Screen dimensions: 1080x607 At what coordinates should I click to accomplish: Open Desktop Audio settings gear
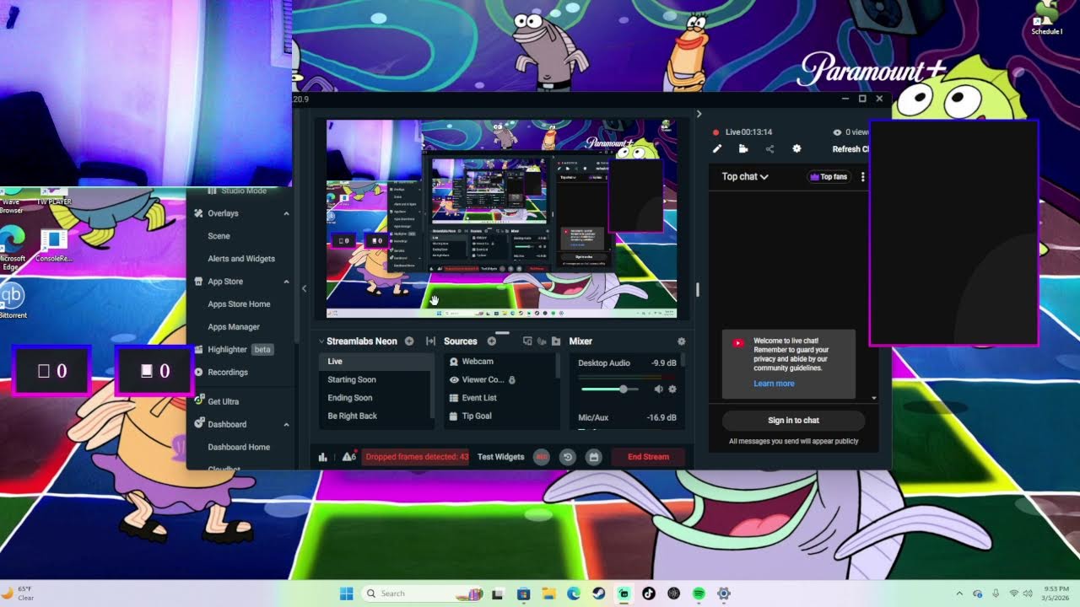coord(672,389)
